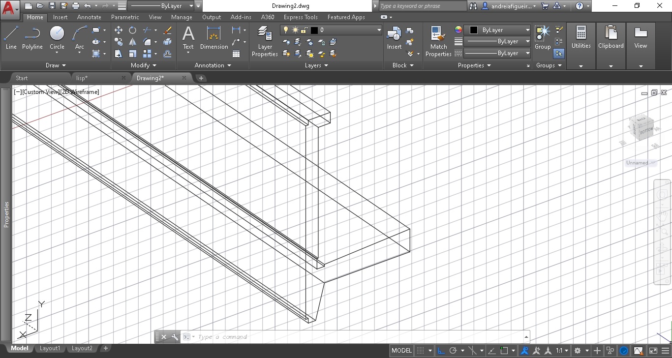This screenshot has height=358, width=672.
Task: Click the Scale tool icon
Action: (133, 54)
